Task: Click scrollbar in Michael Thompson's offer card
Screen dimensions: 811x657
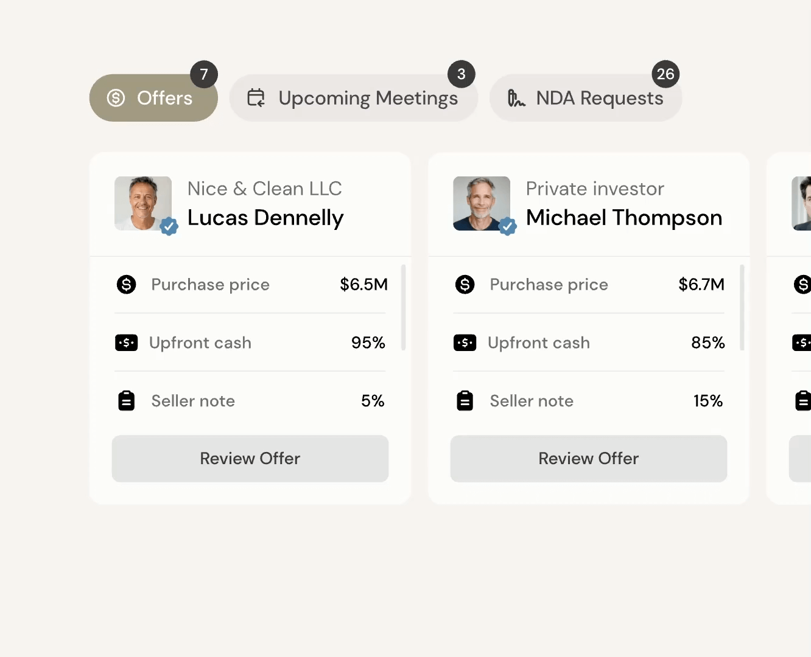Action: pyautogui.click(x=742, y=307)
